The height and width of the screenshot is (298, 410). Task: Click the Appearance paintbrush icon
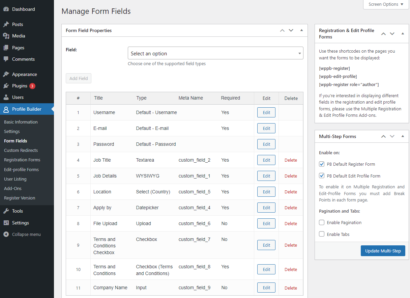6,74
